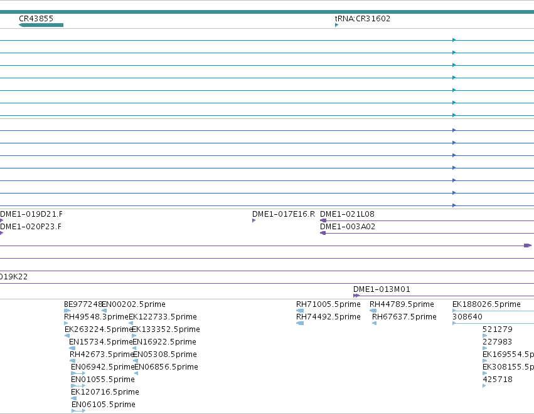534x414 pixels.
Task: Click the EK120716.5prime EST label
Action: point(105,392)
